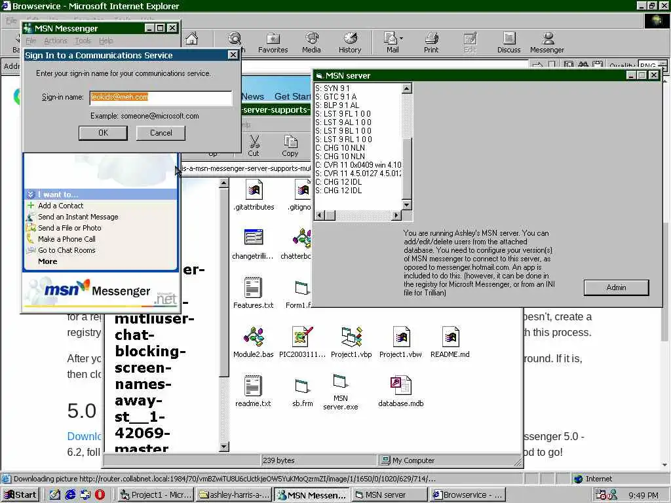Switch to MSN server taskbar button
This screenshot has height=503, width=671.
click(389, 495)
